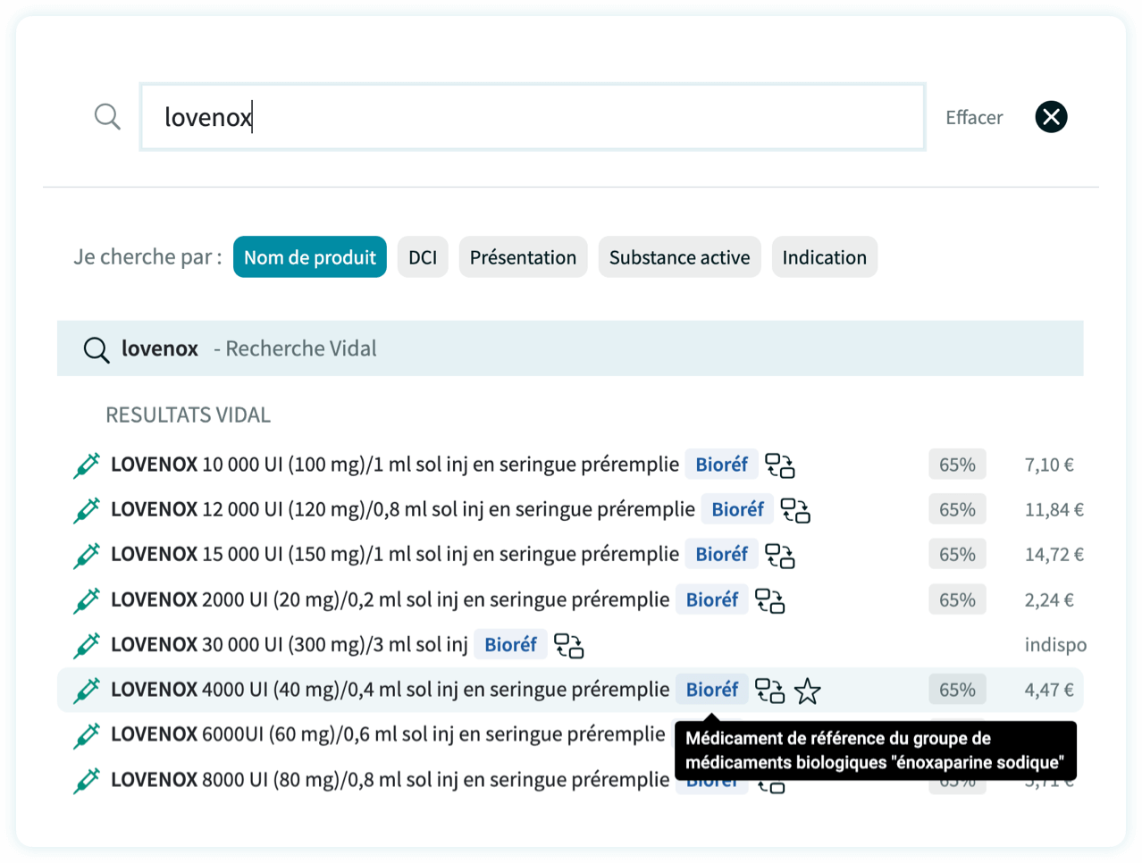Click Bioréf badge on LOVENOX 30 000 UI

coord(510,644)
